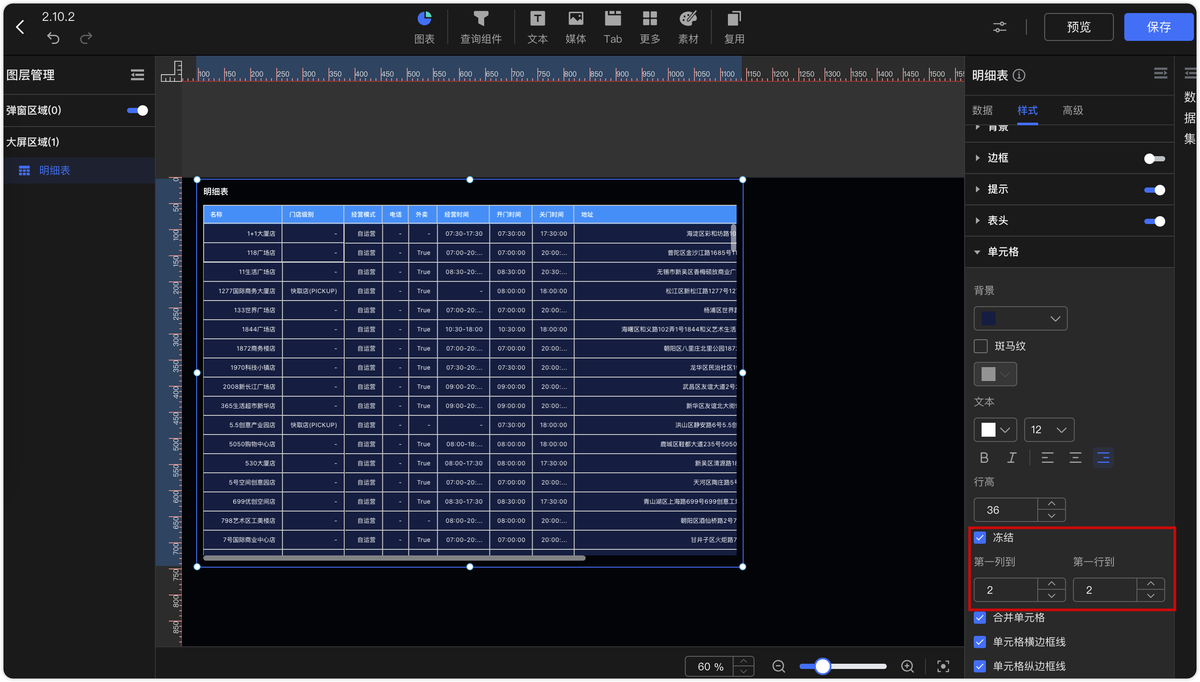The image size is (1200, 682).
Task: Open text color swatch dropdown
Action: tap(995, 430)
